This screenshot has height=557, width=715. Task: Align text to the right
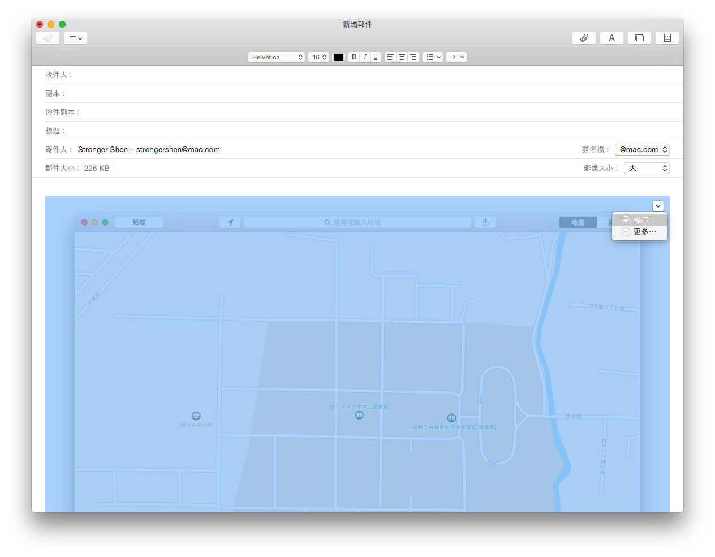pos(414,57)
